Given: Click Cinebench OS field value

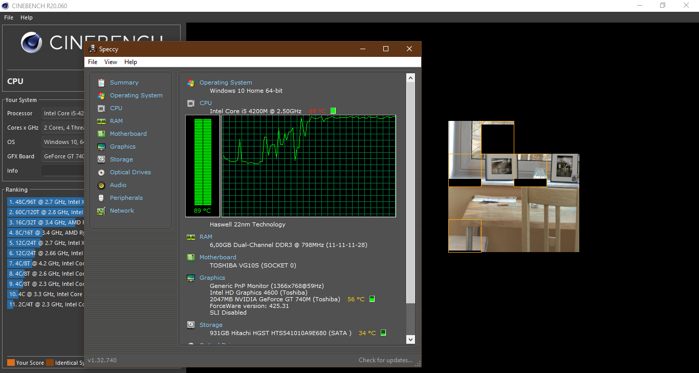Looking at the screenshot, I should click(62, 142).
